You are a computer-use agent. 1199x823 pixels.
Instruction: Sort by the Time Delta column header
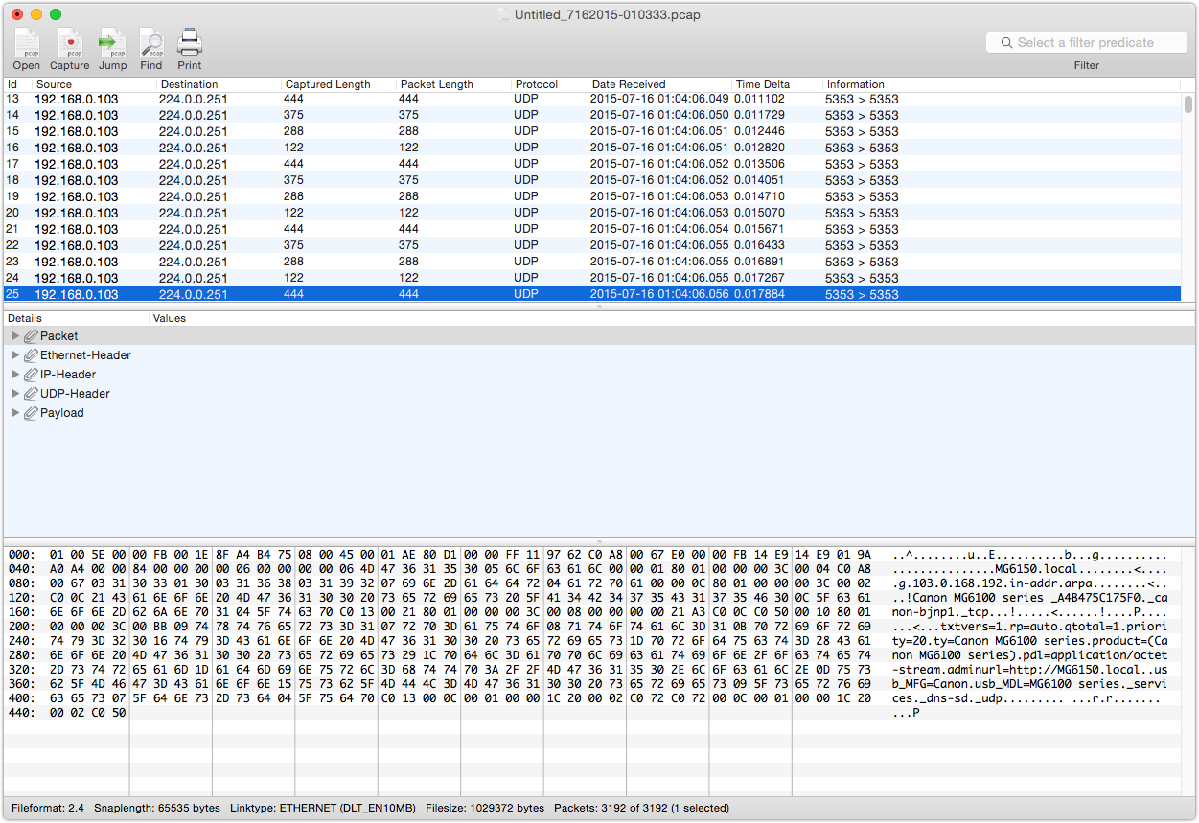point(763,84)
